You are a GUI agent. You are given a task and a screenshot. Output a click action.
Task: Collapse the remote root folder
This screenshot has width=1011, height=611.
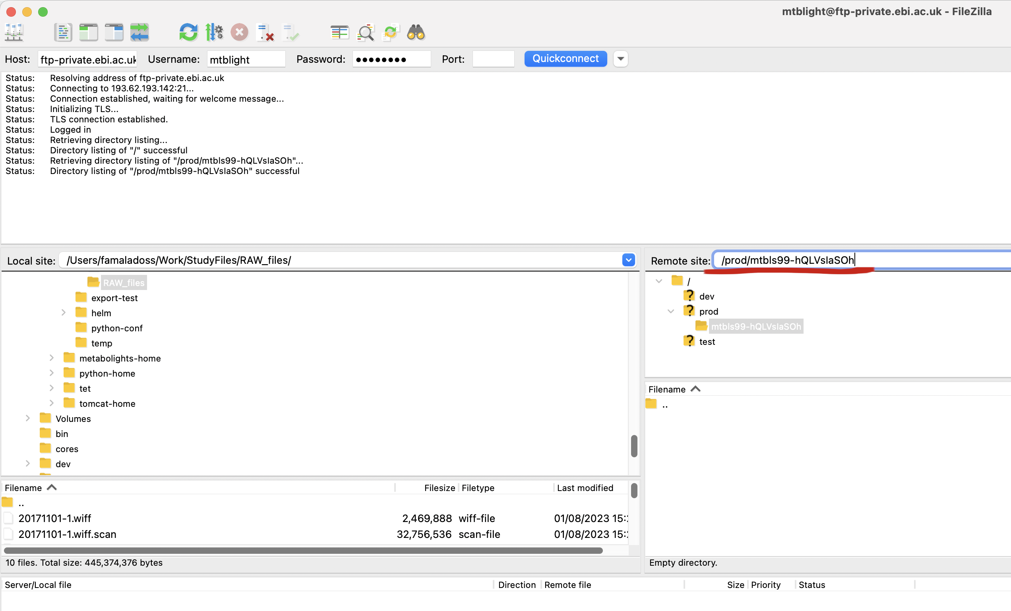pyautogui.click(x=659, y=281)
